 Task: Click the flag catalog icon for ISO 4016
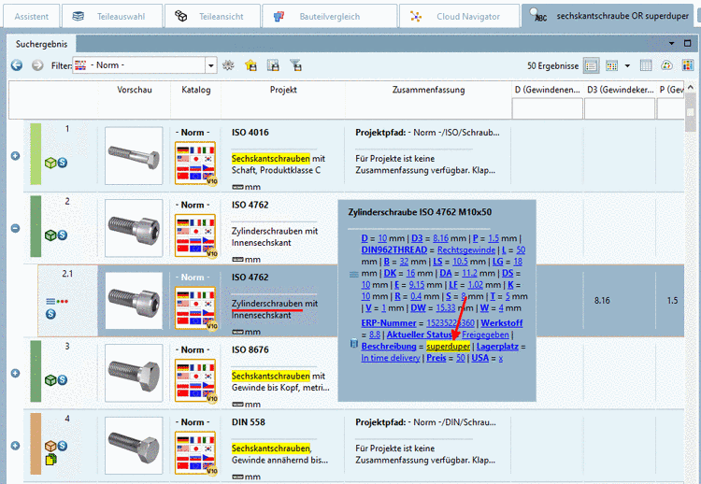[196, 163]
